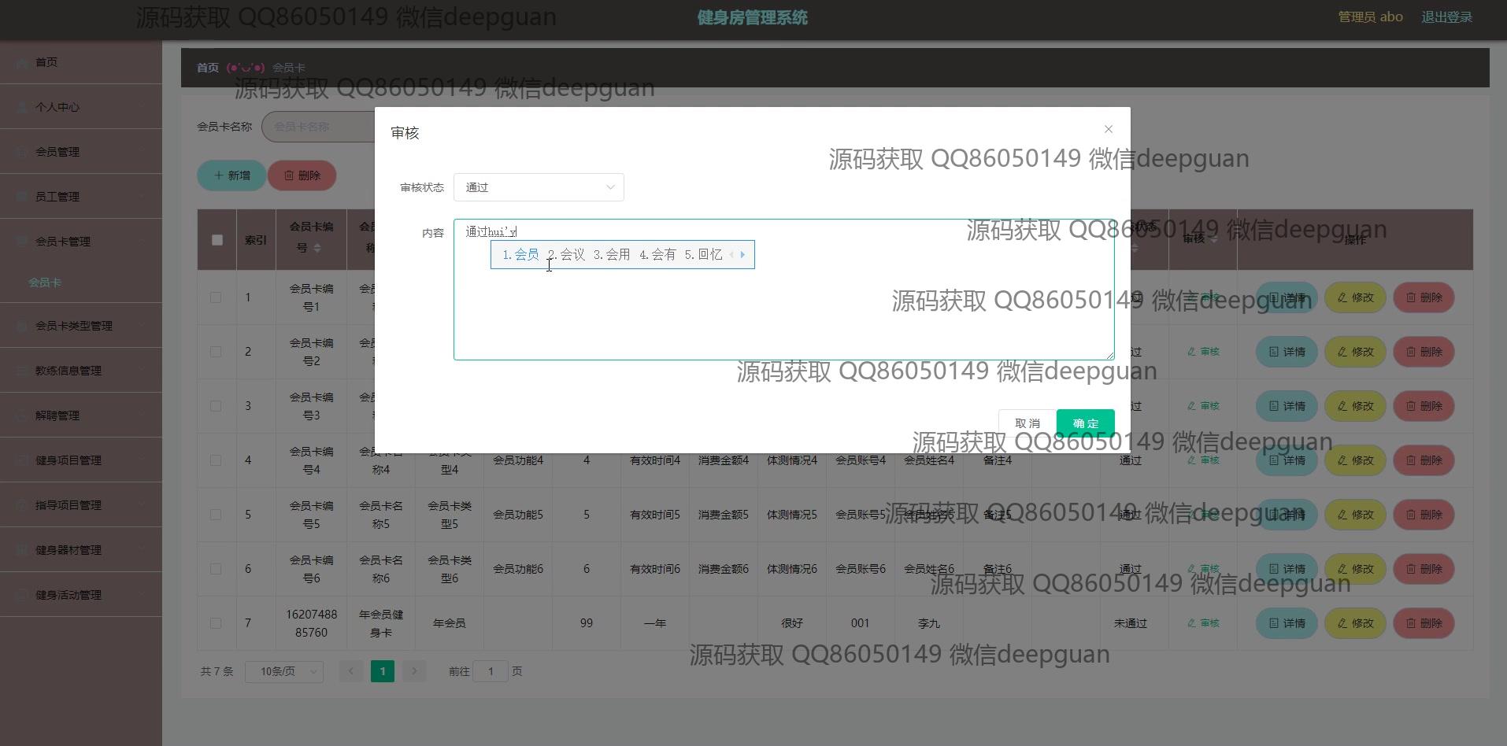1507x746 pixels.
Task: Open the 10条/页 page size dropdown
Action: tap(284, 671)
